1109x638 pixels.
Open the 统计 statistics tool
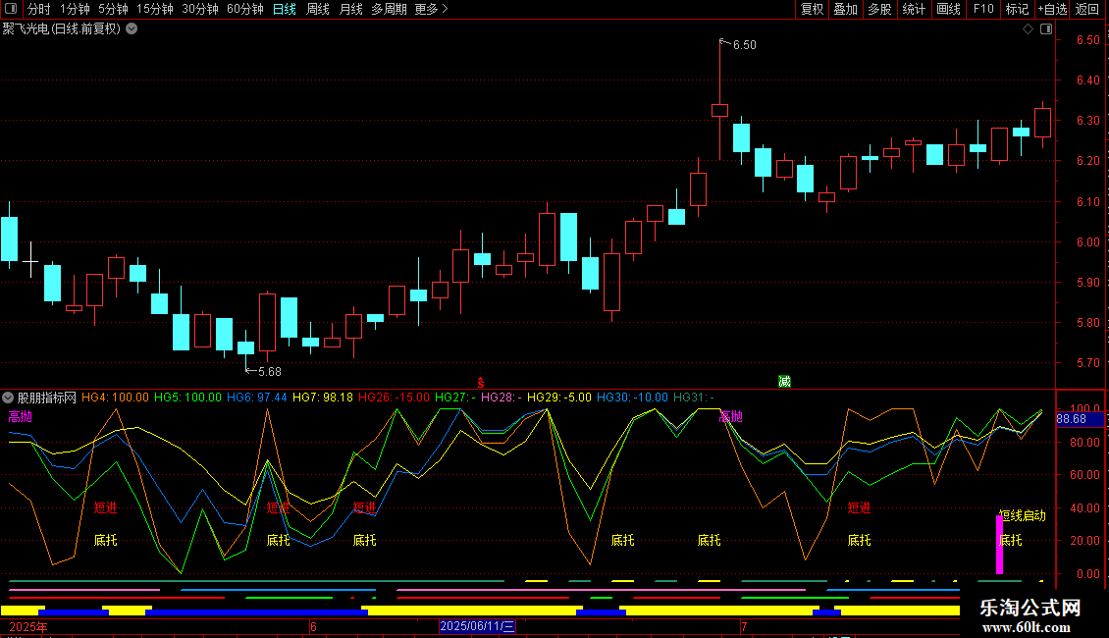coord(914,9)
